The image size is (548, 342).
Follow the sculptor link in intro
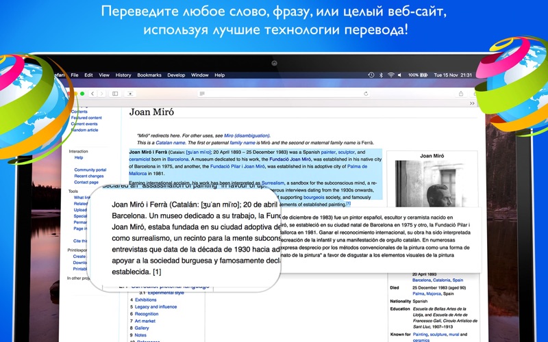coord(347,152)
